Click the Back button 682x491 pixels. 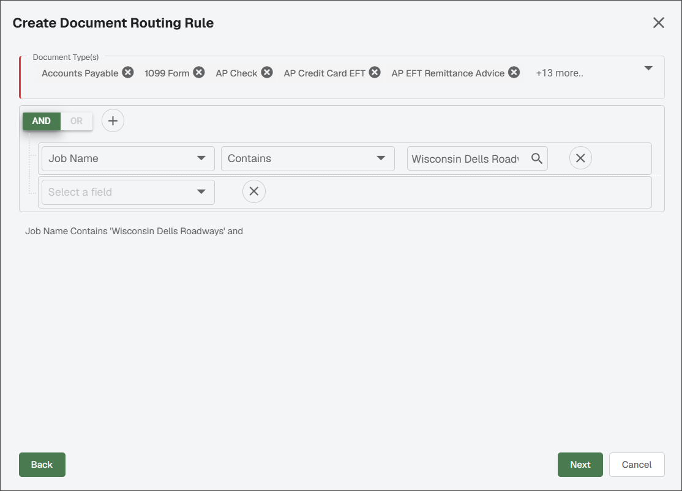pyautogui.click(x=42, y=465)
